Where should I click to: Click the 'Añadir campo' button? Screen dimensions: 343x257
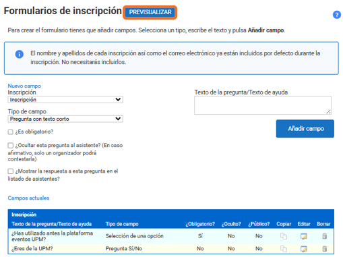click(305, 129)
